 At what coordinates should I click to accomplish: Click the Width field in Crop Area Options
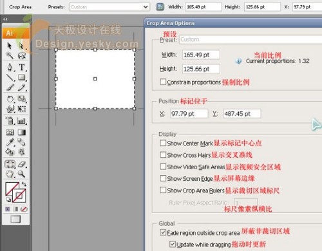coord(201,55)
